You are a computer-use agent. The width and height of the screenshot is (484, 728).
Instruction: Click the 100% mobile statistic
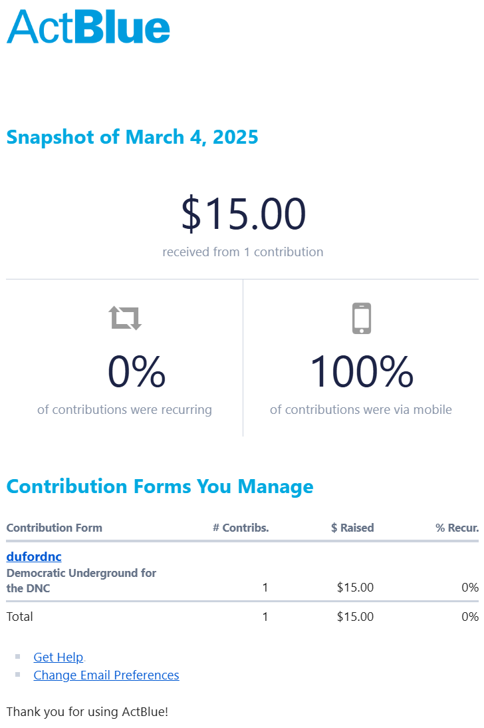pos(361,371)
